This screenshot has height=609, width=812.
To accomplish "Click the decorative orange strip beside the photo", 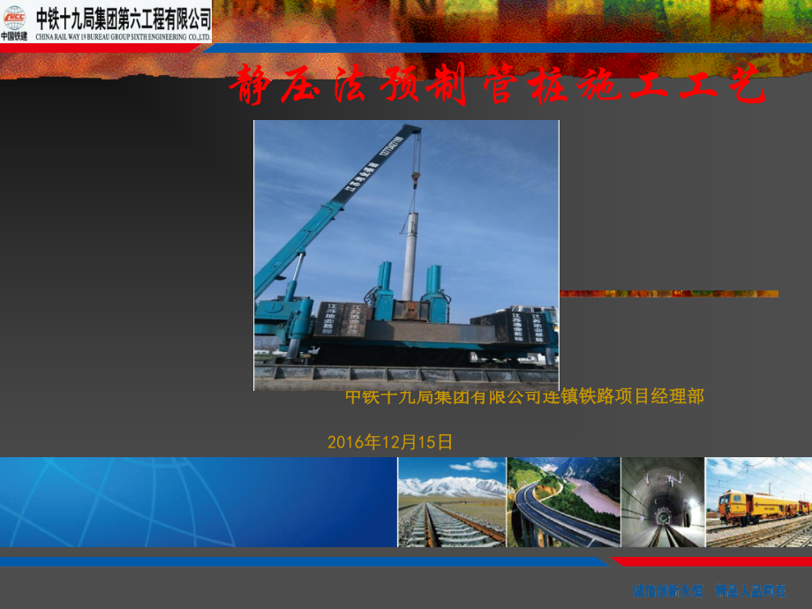I will (x=669, y=294).
